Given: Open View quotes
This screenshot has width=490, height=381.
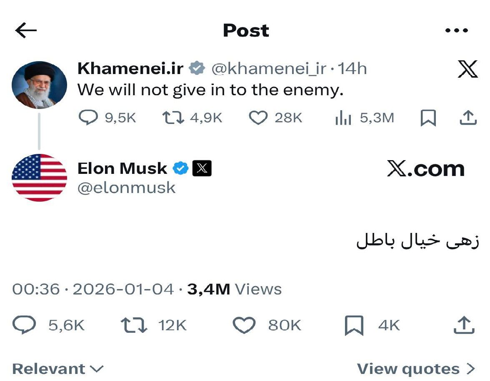Looking at the screenshot, I should [x=415, y=369].
